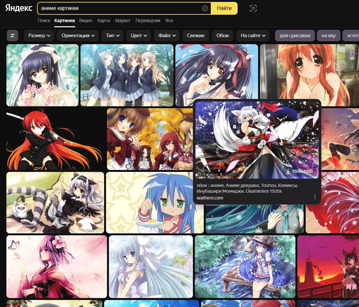Screen dimensions: 359x307
Task: Toggle the Свежие filter
Action: point(196,36)
